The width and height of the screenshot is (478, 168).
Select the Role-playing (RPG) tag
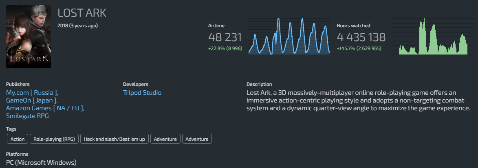(54, 139)
